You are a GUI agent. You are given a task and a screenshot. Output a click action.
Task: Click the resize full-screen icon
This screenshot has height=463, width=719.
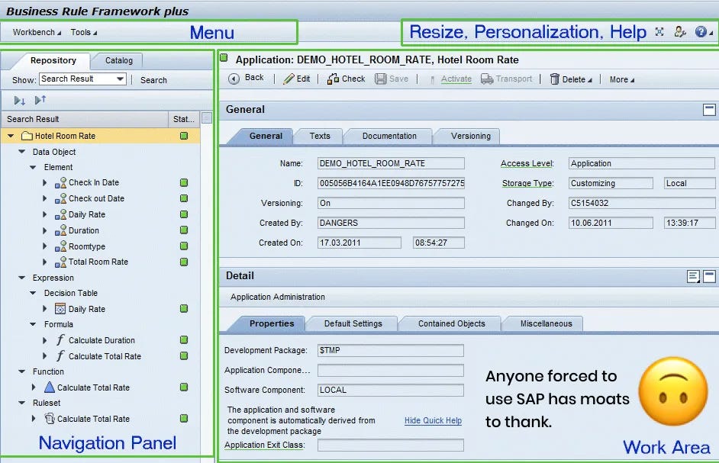pos(659,31)
